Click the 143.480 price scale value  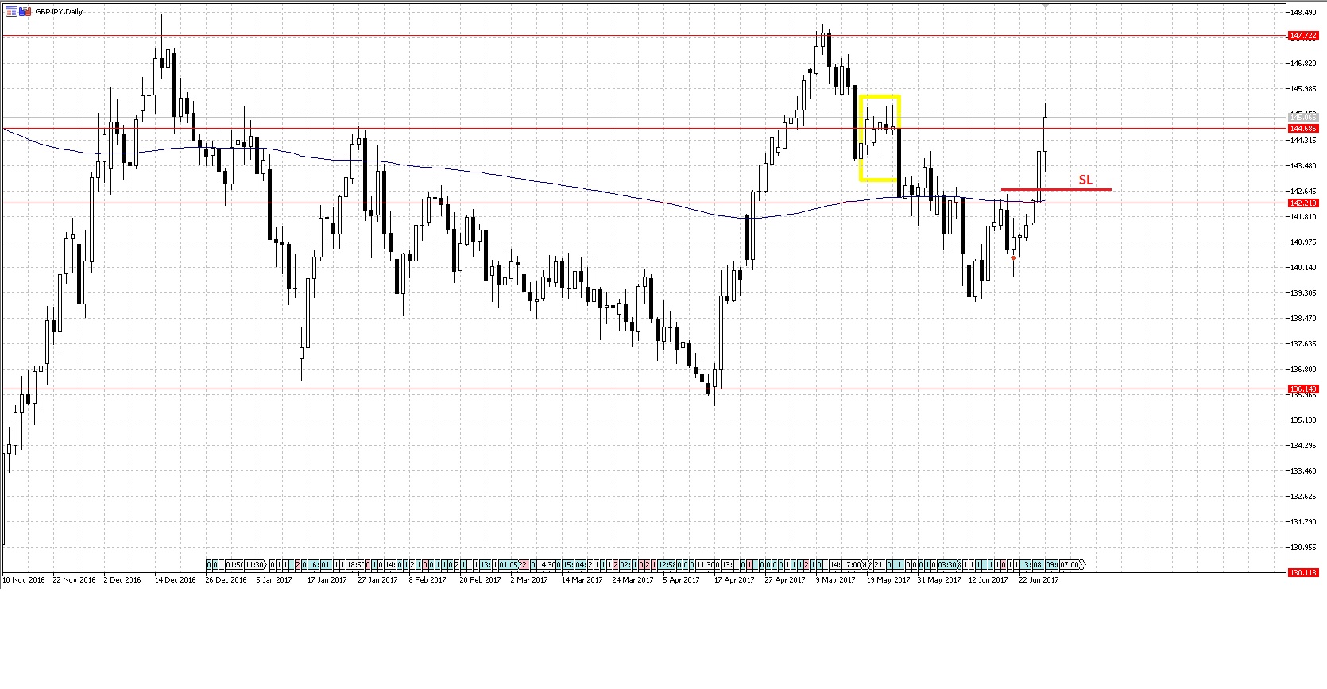click(x=1303, y=166)
